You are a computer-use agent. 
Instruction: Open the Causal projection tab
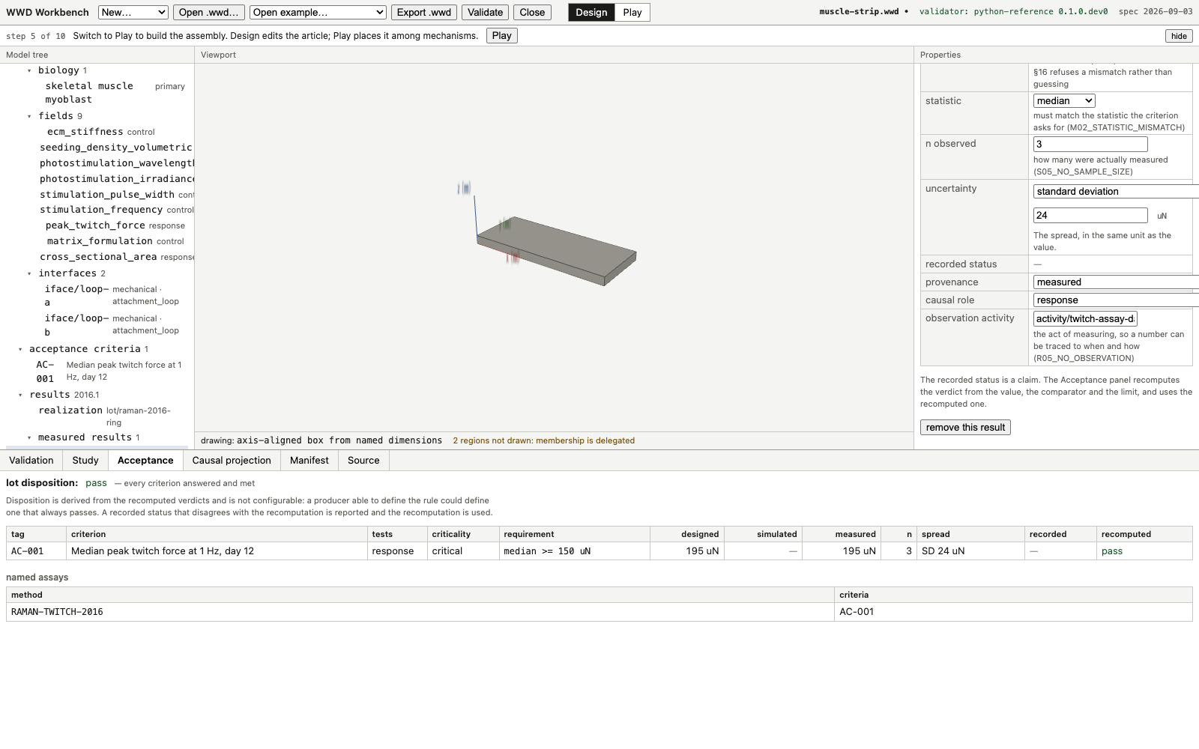point(232,460)
